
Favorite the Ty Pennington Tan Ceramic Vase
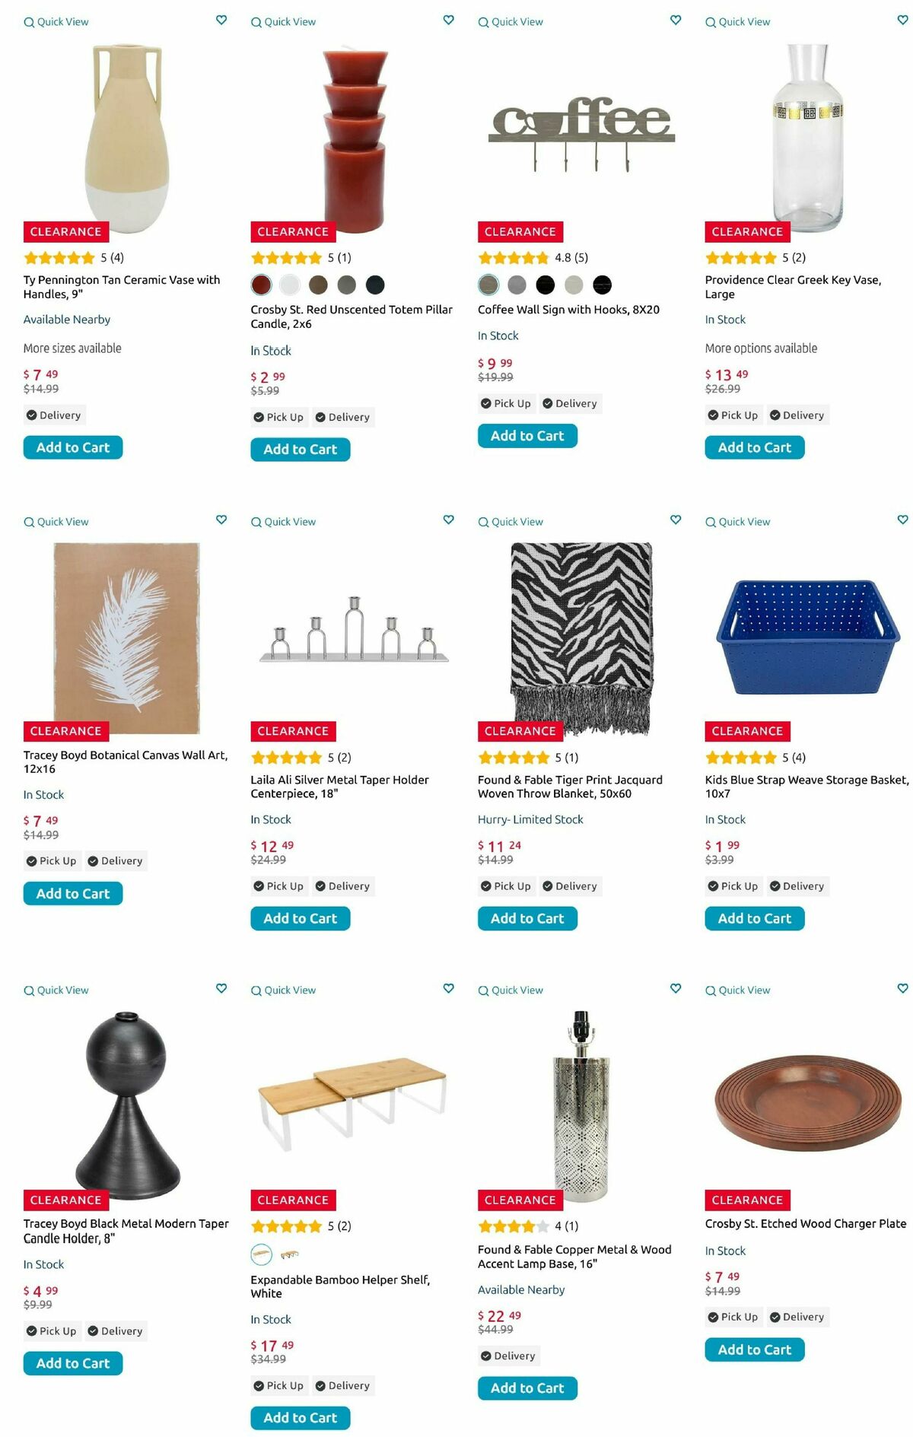click(221, 21)
